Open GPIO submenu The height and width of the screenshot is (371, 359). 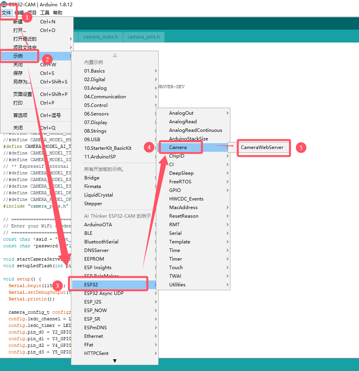coord(193,190)
